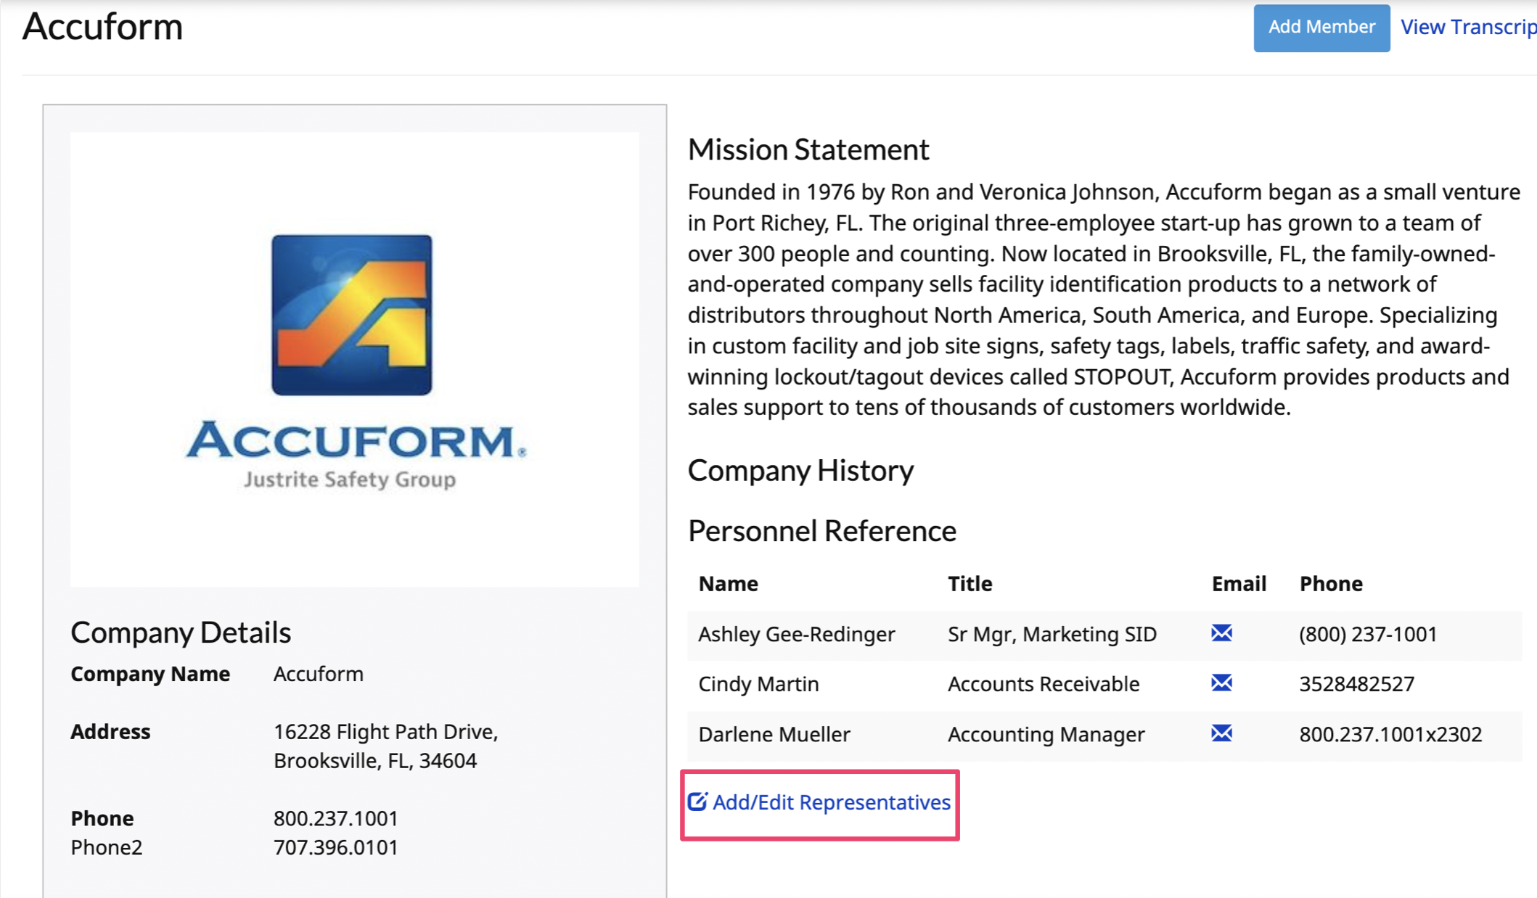
Task: Select the Accuform page title
Action: pos(102,27)
